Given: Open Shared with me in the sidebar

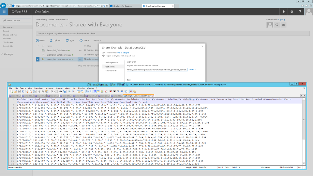Looking at the screenshot, I should click(10, 35).
